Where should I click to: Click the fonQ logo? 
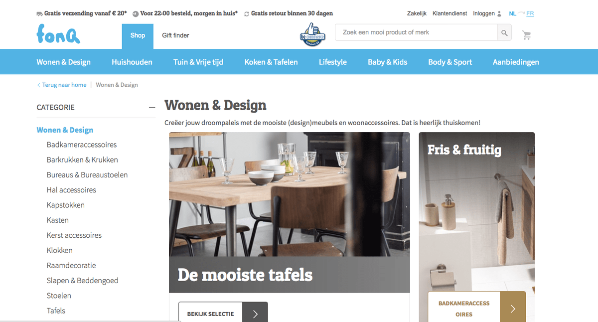coord(58,34)
